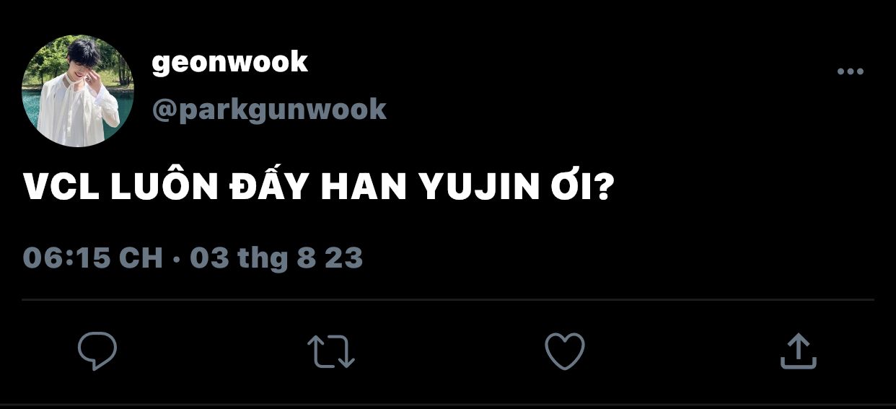Click the word YUJIN in the tweet
896x409 pixels.
(470, 188)
